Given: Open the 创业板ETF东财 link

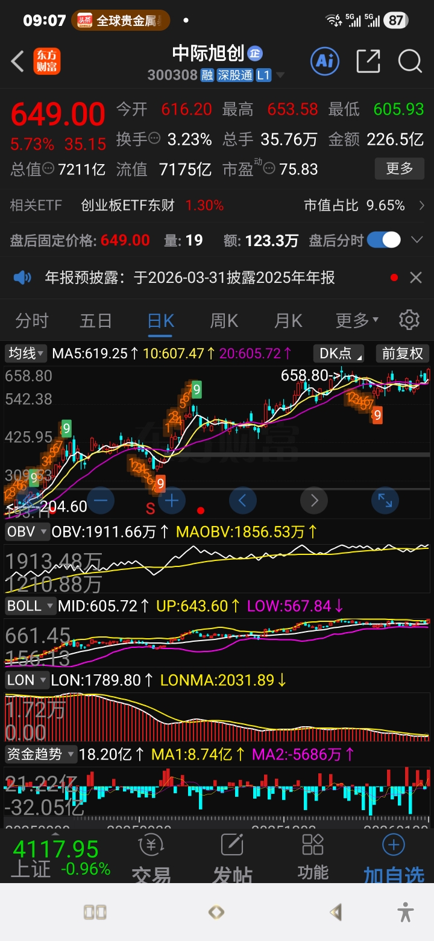Looking at the screenshot, I should pos(128,206).
